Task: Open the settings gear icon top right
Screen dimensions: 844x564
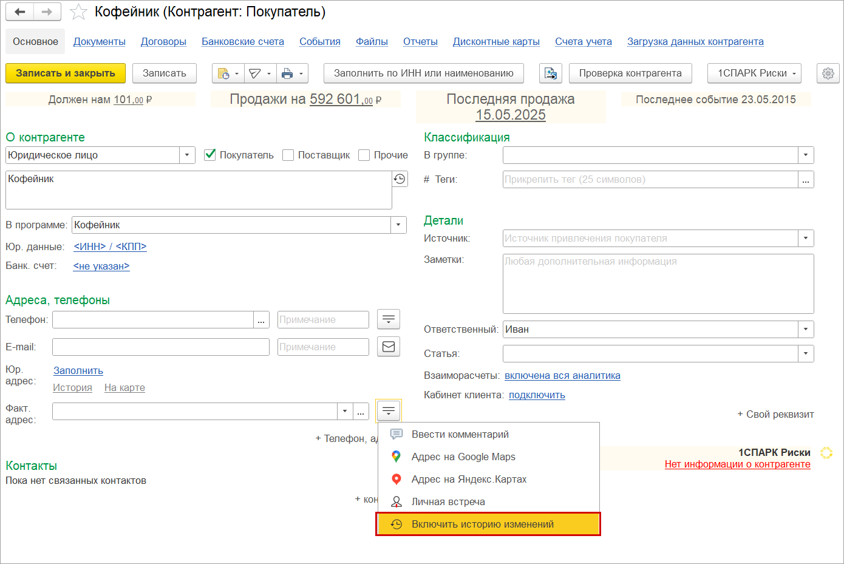Action: 828,73
